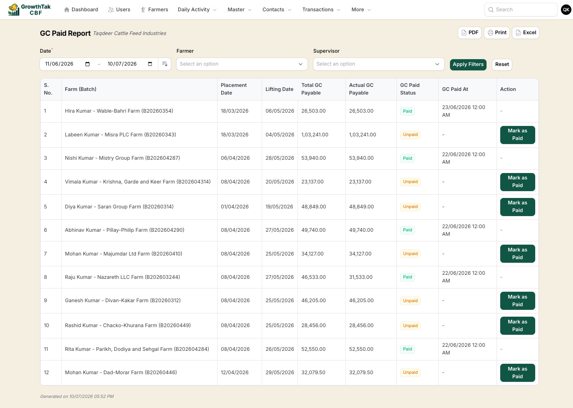Mark Rashid Kumar batch as paid
Image resolution: width=573 pixels, height=408 pixels.
518,326
